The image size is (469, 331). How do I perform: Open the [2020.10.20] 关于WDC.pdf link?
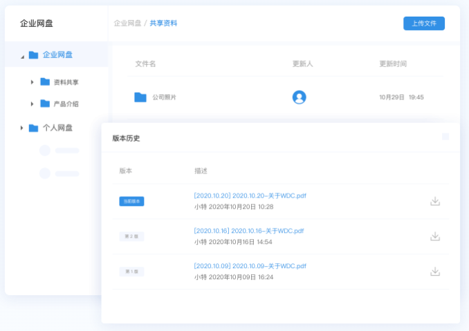(x=250, y=196)
